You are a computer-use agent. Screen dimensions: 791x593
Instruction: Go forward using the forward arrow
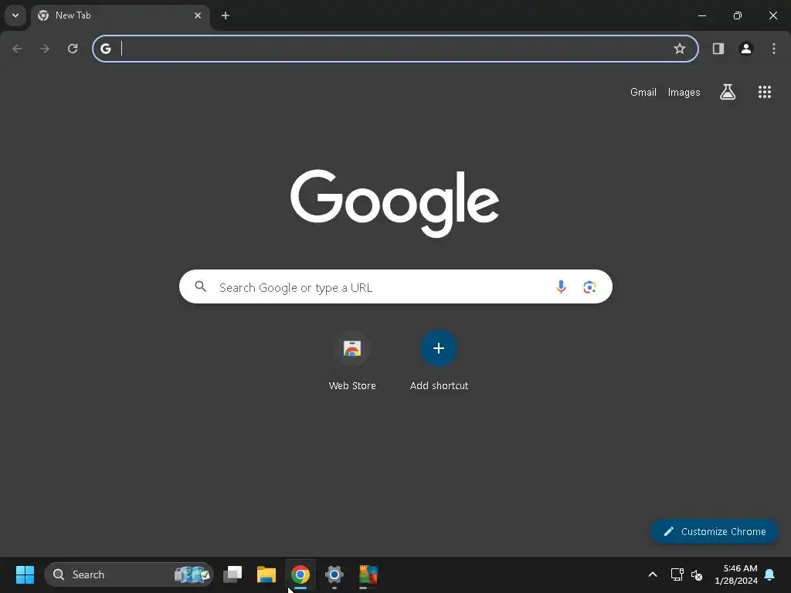45,49
